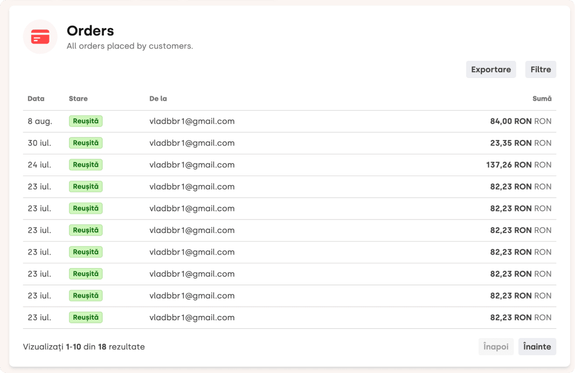Click the De la column header
575x373 pixels.
tap(158, 98)
